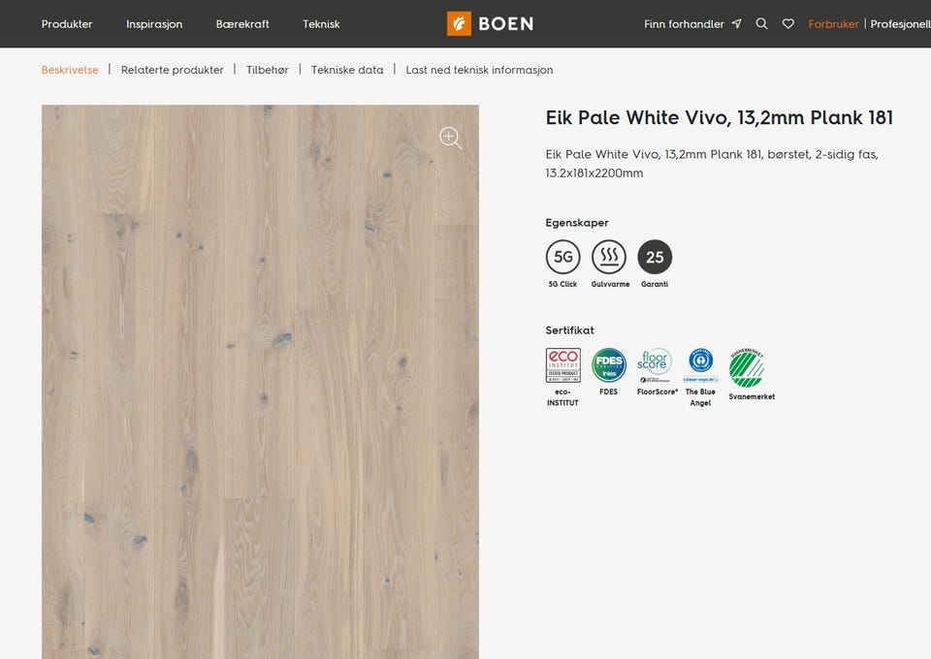
Task: Switch to Forbruker mode
Action: coord(833,24)
